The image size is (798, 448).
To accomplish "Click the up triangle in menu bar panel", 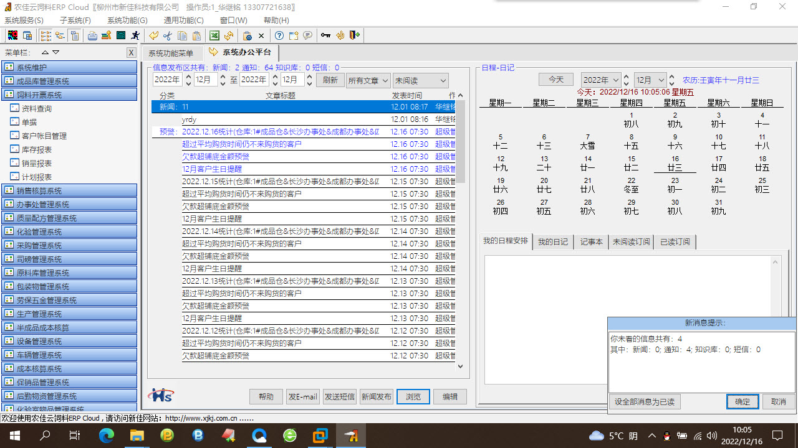I will click(45, 53).
